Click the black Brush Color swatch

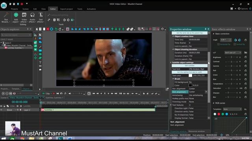190,85
